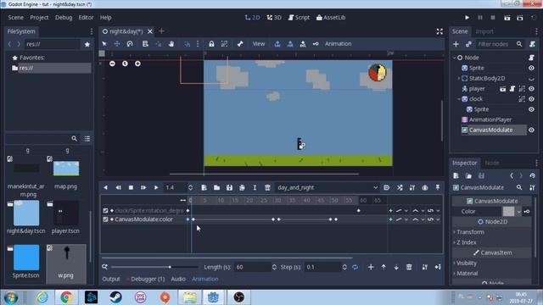Click the Length (s) field showing 60
The image size is (543, 305).
coord(253,267)
